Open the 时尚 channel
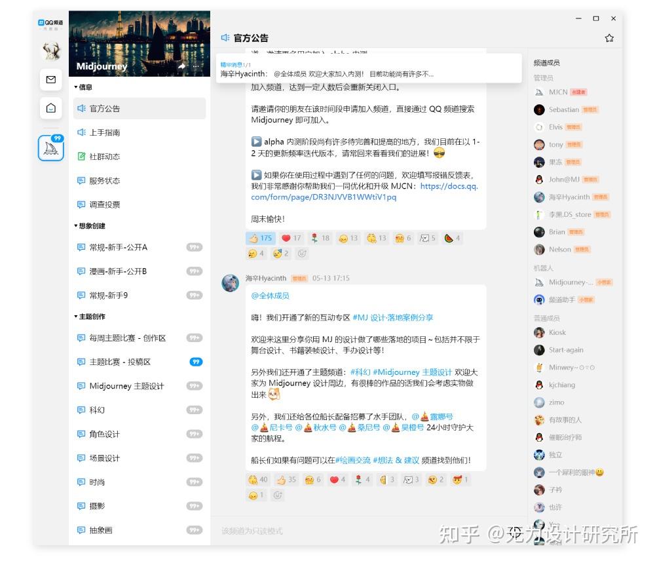Screen dimensions: 655x561 point(140,482)
